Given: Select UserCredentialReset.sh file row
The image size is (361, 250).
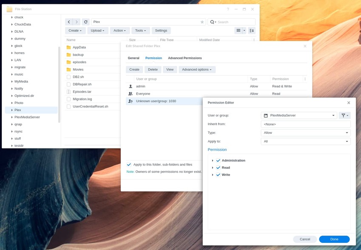Looking at the screenshot, I should click(93, 107).
